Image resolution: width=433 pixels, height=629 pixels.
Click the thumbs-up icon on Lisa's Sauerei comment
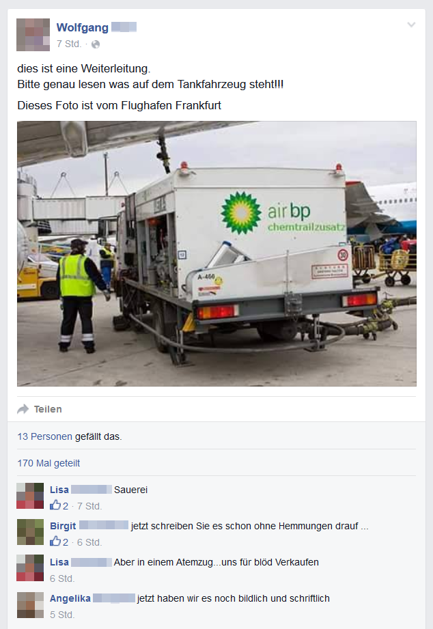pos(55,505)
